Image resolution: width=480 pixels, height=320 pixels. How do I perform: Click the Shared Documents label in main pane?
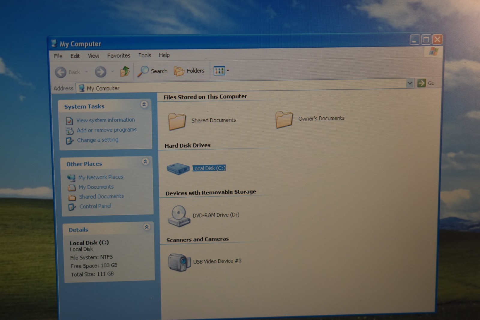[214, 120]
